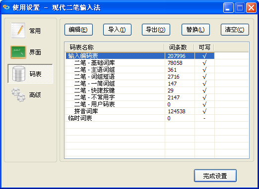Click the 替换(L) button
259x189 pixels.
tap(195, 30)
